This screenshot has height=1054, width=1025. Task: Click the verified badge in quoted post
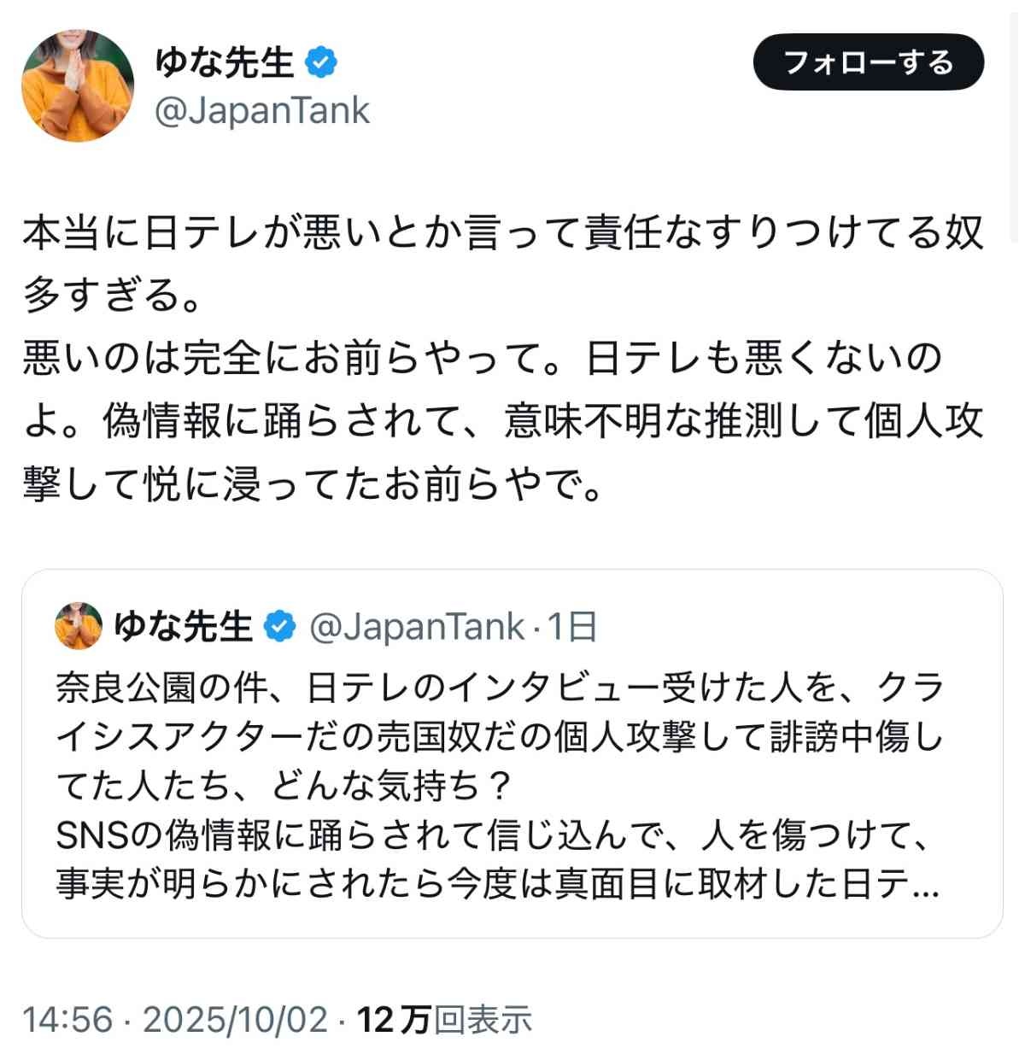tap(279, 627)
